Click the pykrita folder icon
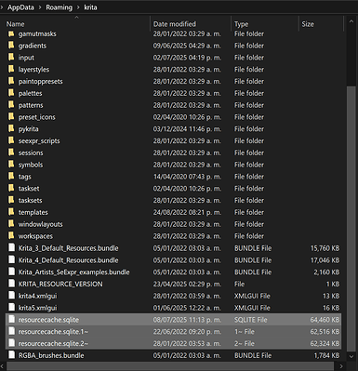Screen dimensions: 358x371 tap(11, 128)
